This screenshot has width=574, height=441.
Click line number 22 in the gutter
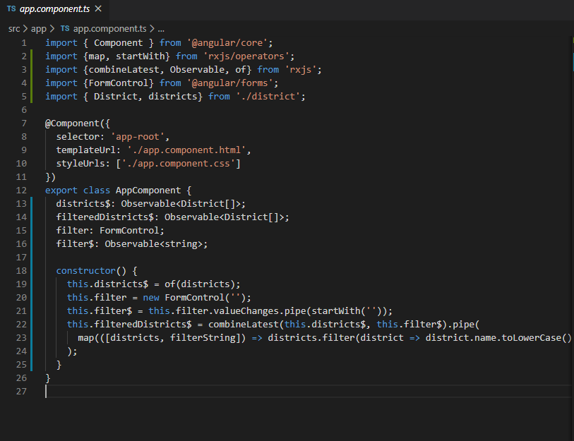click(21, 325)
